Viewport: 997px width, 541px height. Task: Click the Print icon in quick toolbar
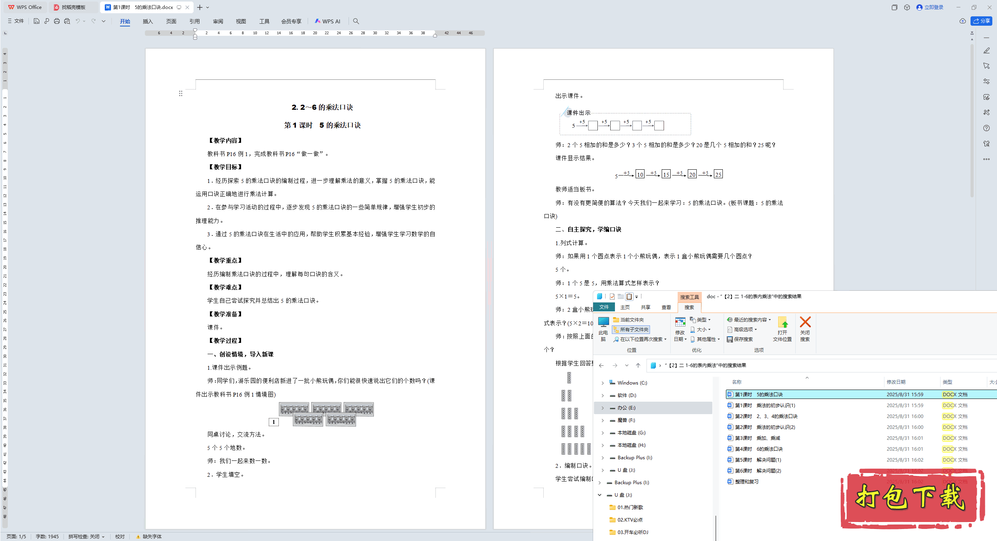point(57,21)
